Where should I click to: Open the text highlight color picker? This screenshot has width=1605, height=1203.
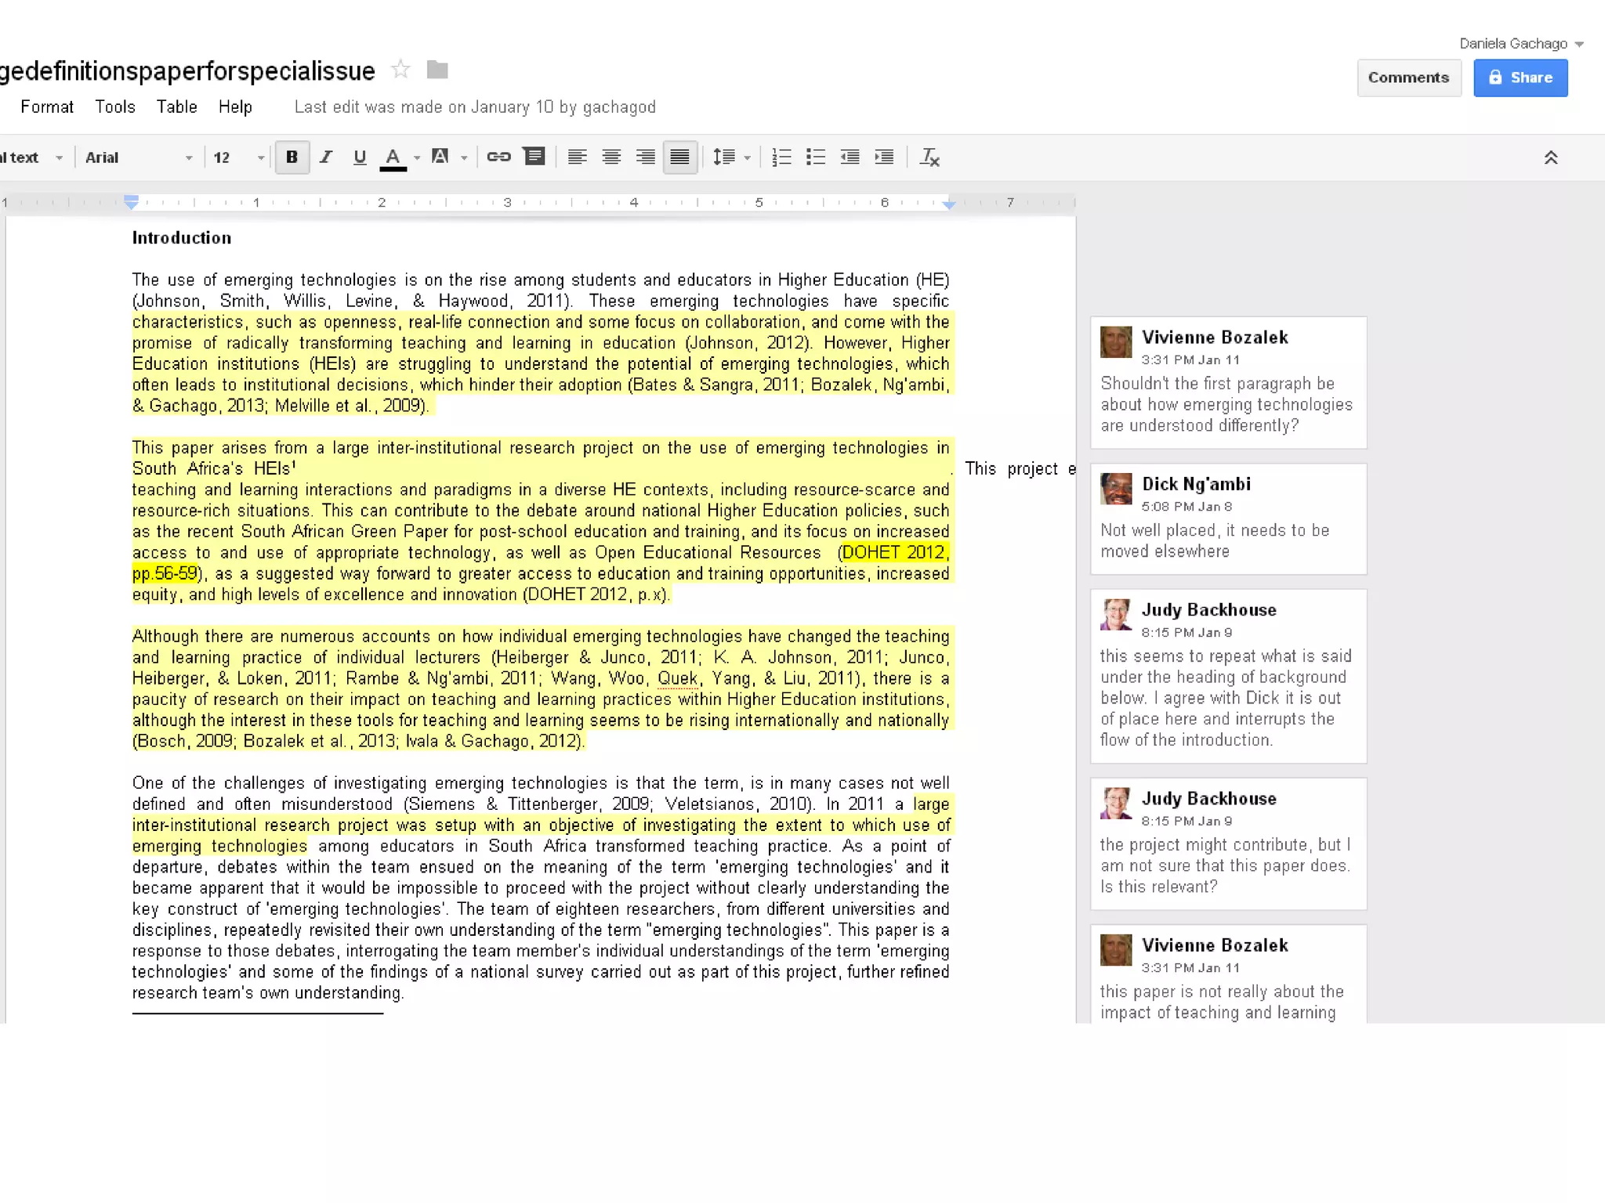point(440,157)
